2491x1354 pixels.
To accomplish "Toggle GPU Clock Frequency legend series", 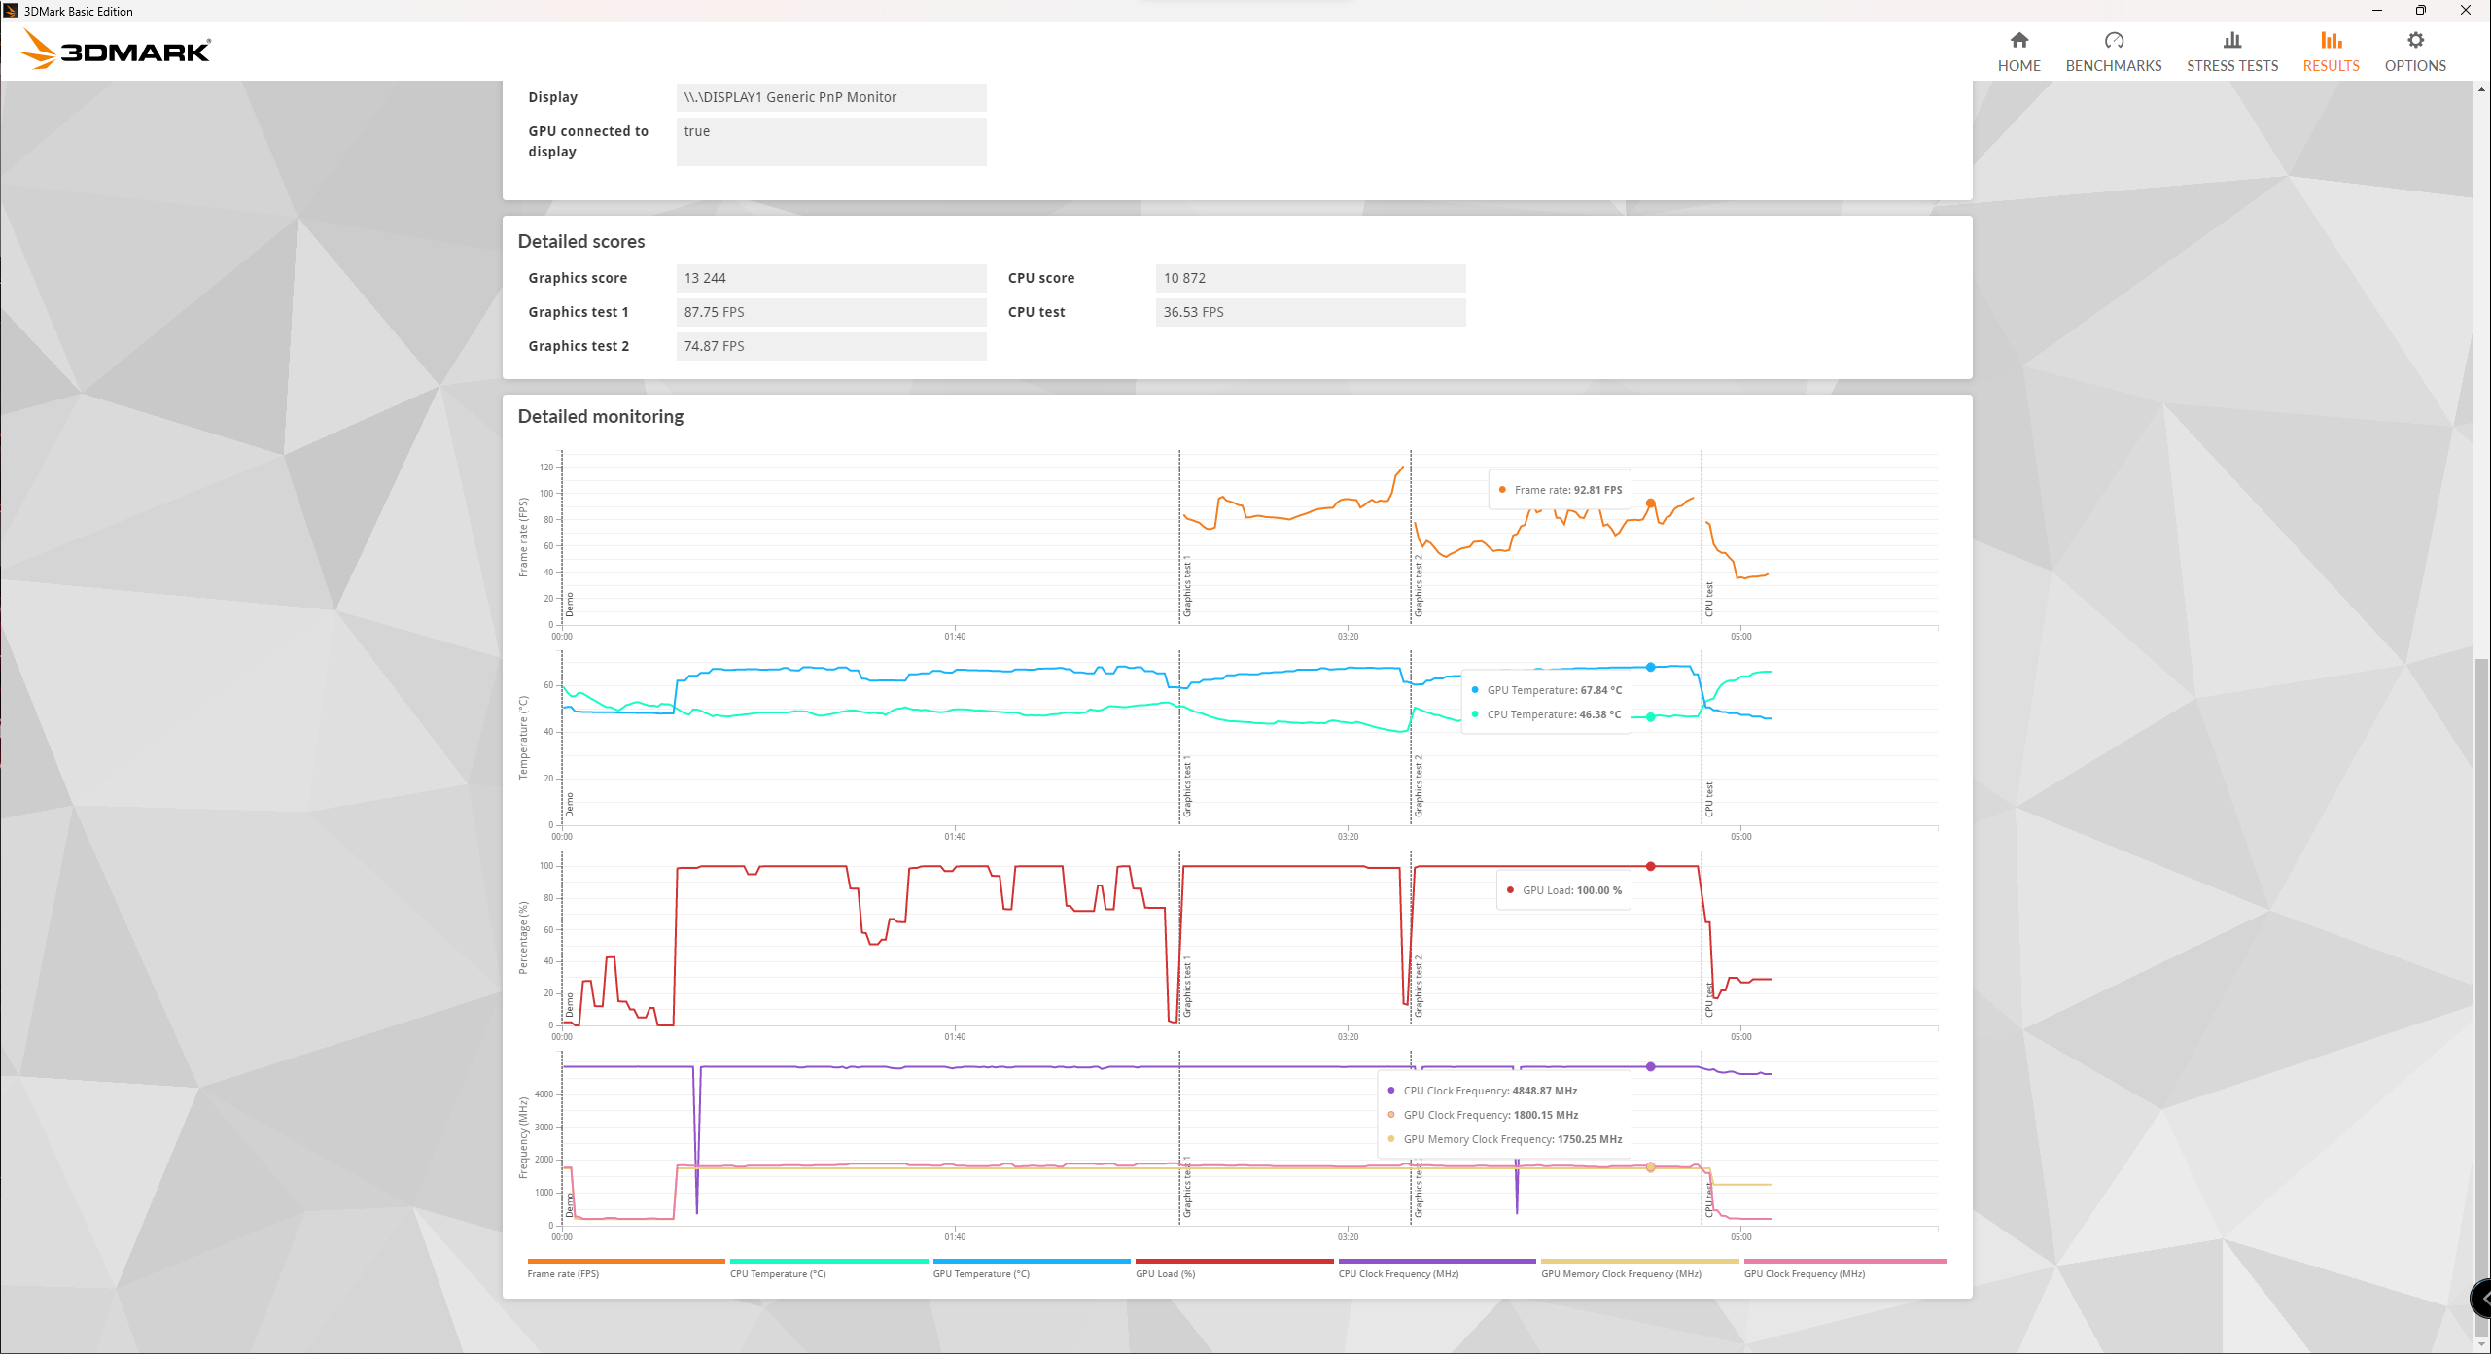I will pyautogui.click(x=1804, y=1273).
